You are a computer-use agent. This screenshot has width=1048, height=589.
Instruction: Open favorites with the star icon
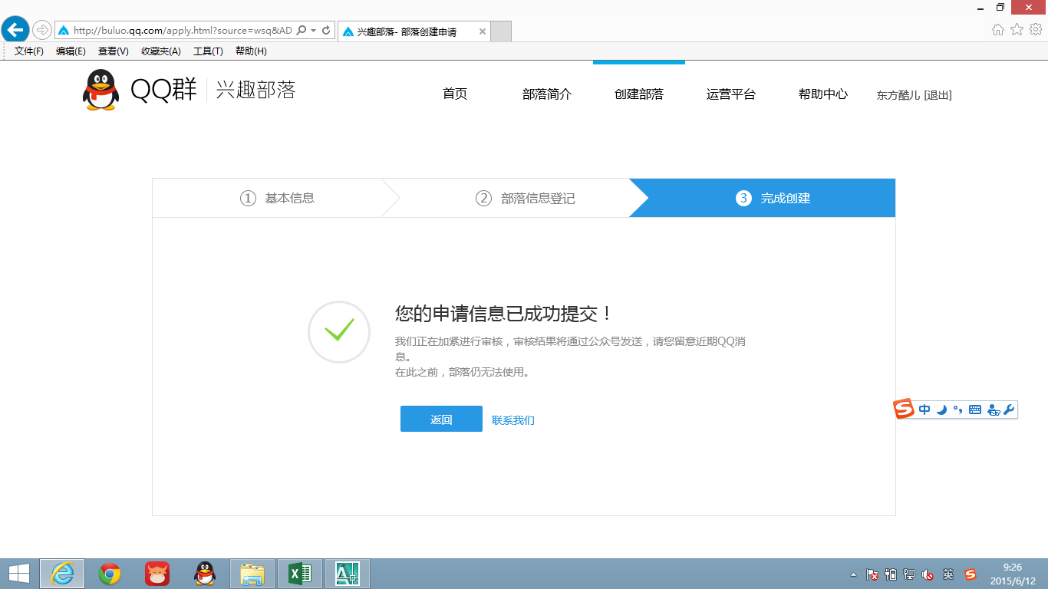[x=1017, y=29]
